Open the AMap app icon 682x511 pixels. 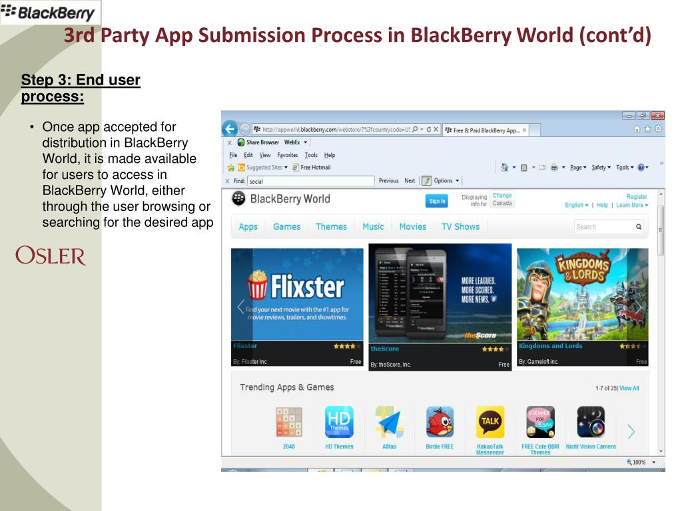(389, 422)
